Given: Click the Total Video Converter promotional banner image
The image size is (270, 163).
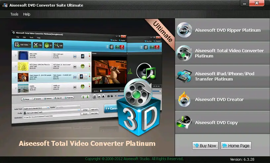Looking at the screenshot, I should (87, 87).
